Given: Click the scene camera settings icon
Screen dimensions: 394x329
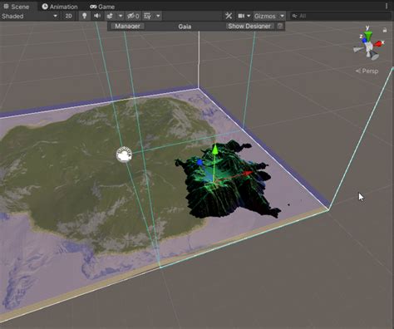Looking at the screenshot, I should [x=241, y=16].
